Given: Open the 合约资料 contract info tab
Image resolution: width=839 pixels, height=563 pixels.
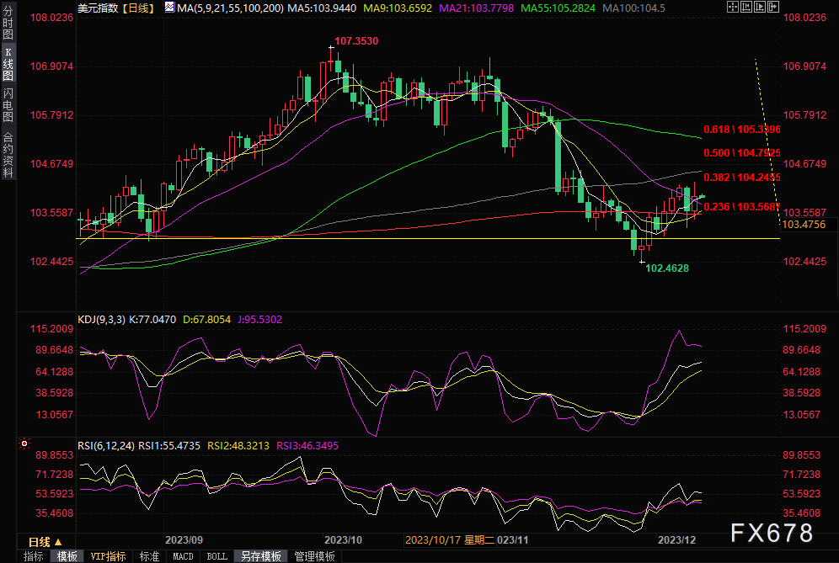Looking at the screenshot, I should pyautogui.click(x=8, y=154).
